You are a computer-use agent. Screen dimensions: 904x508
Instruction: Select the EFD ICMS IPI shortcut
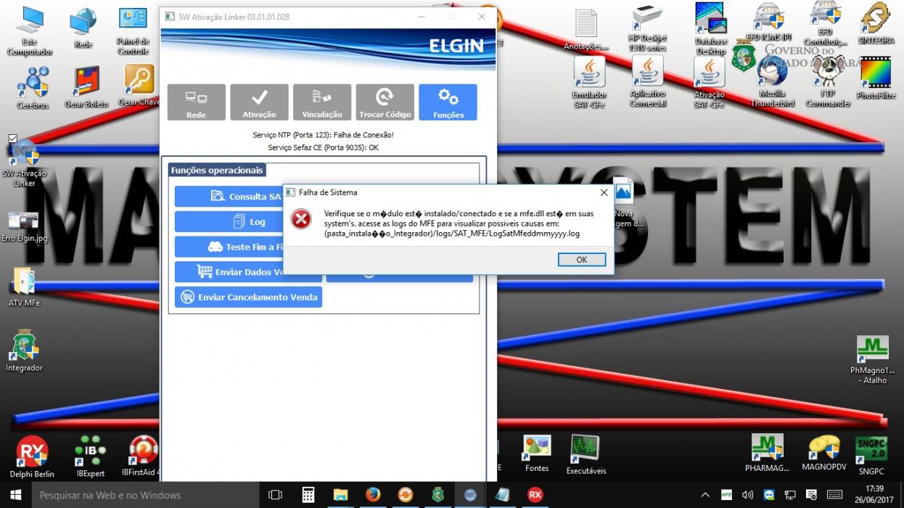click(768, 22)
